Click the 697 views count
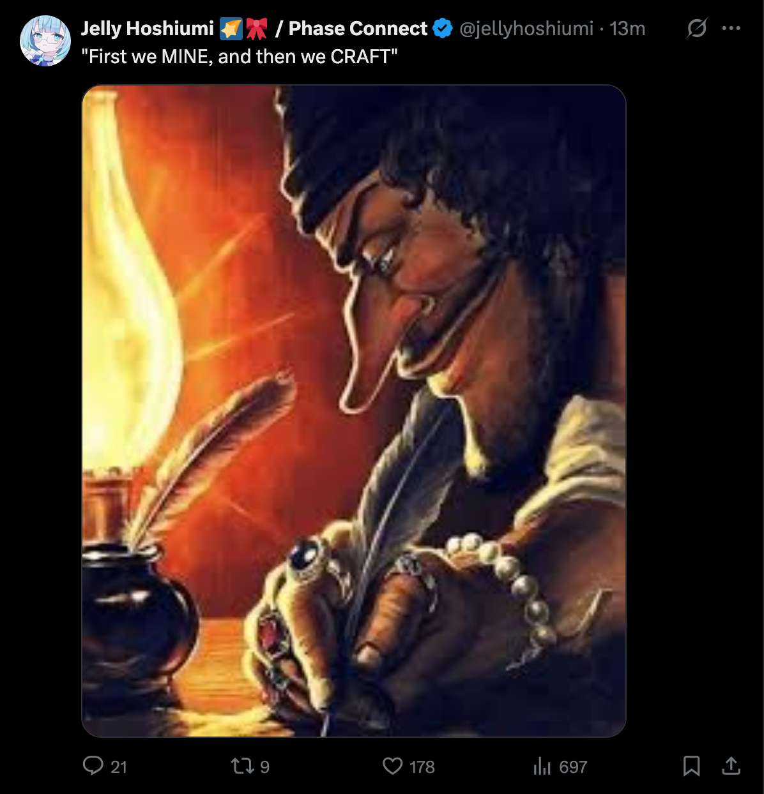 tap(573, 767)
